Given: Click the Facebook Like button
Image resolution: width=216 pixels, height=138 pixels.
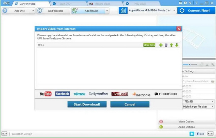Looking at the screenshot, I should pyautogui.click(x=200, y=134).
